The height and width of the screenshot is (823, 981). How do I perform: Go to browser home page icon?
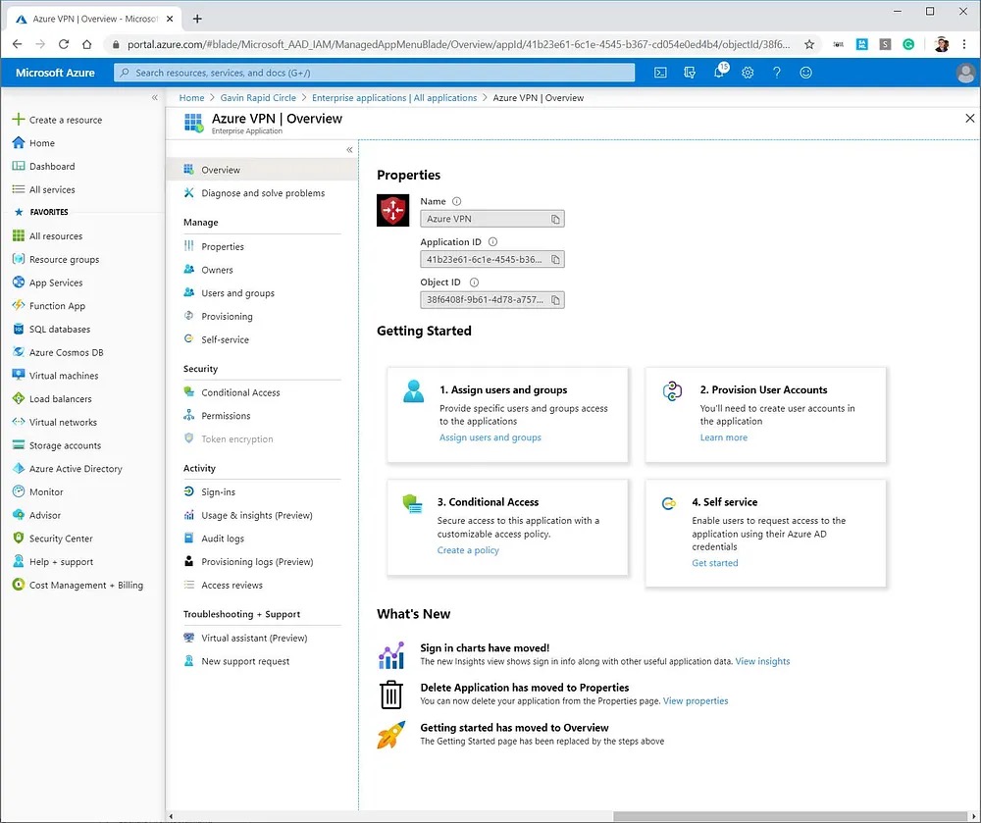click(87, 44)
